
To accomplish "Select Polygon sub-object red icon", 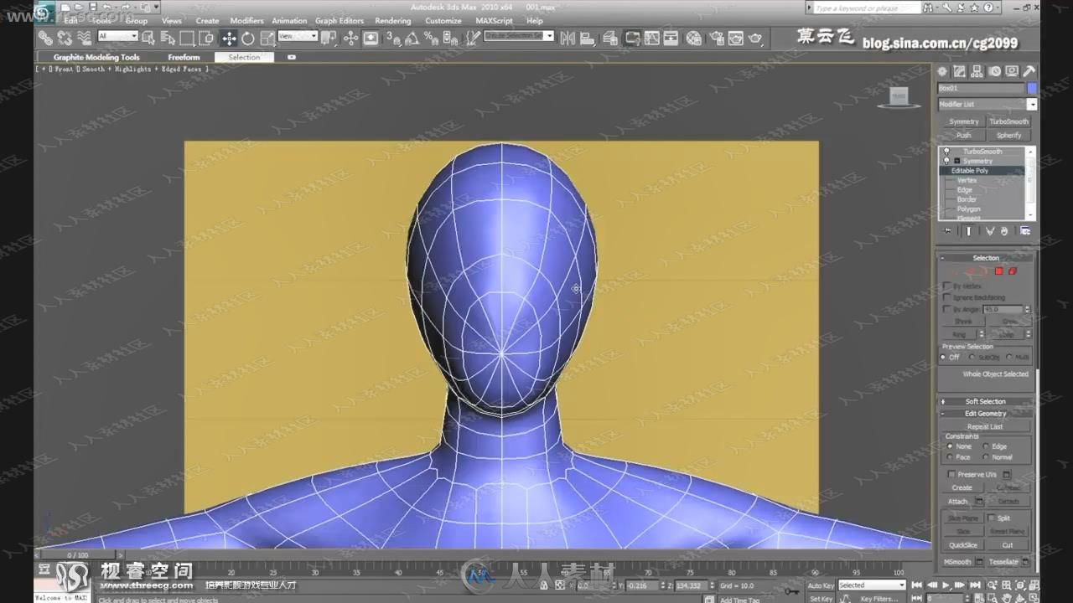I will 998,271.
